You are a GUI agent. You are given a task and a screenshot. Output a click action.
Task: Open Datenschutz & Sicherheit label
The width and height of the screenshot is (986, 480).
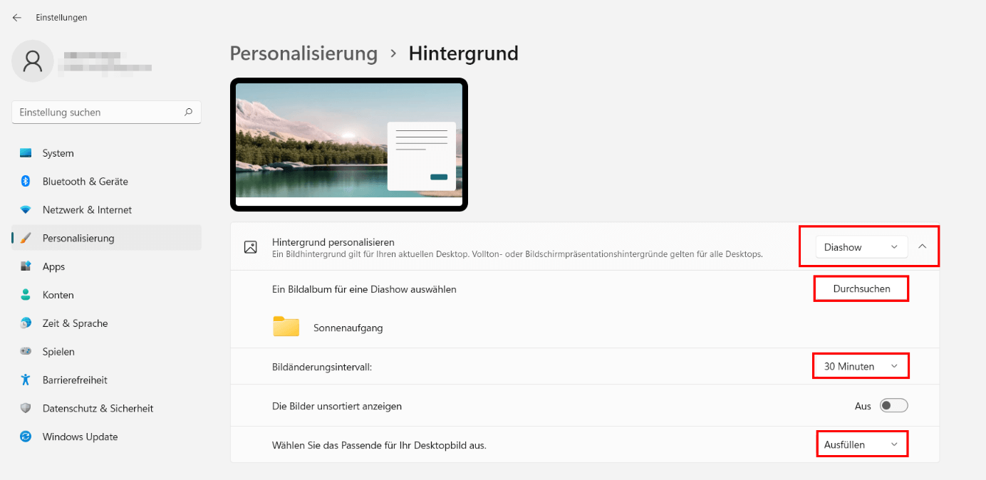[98, 408]
